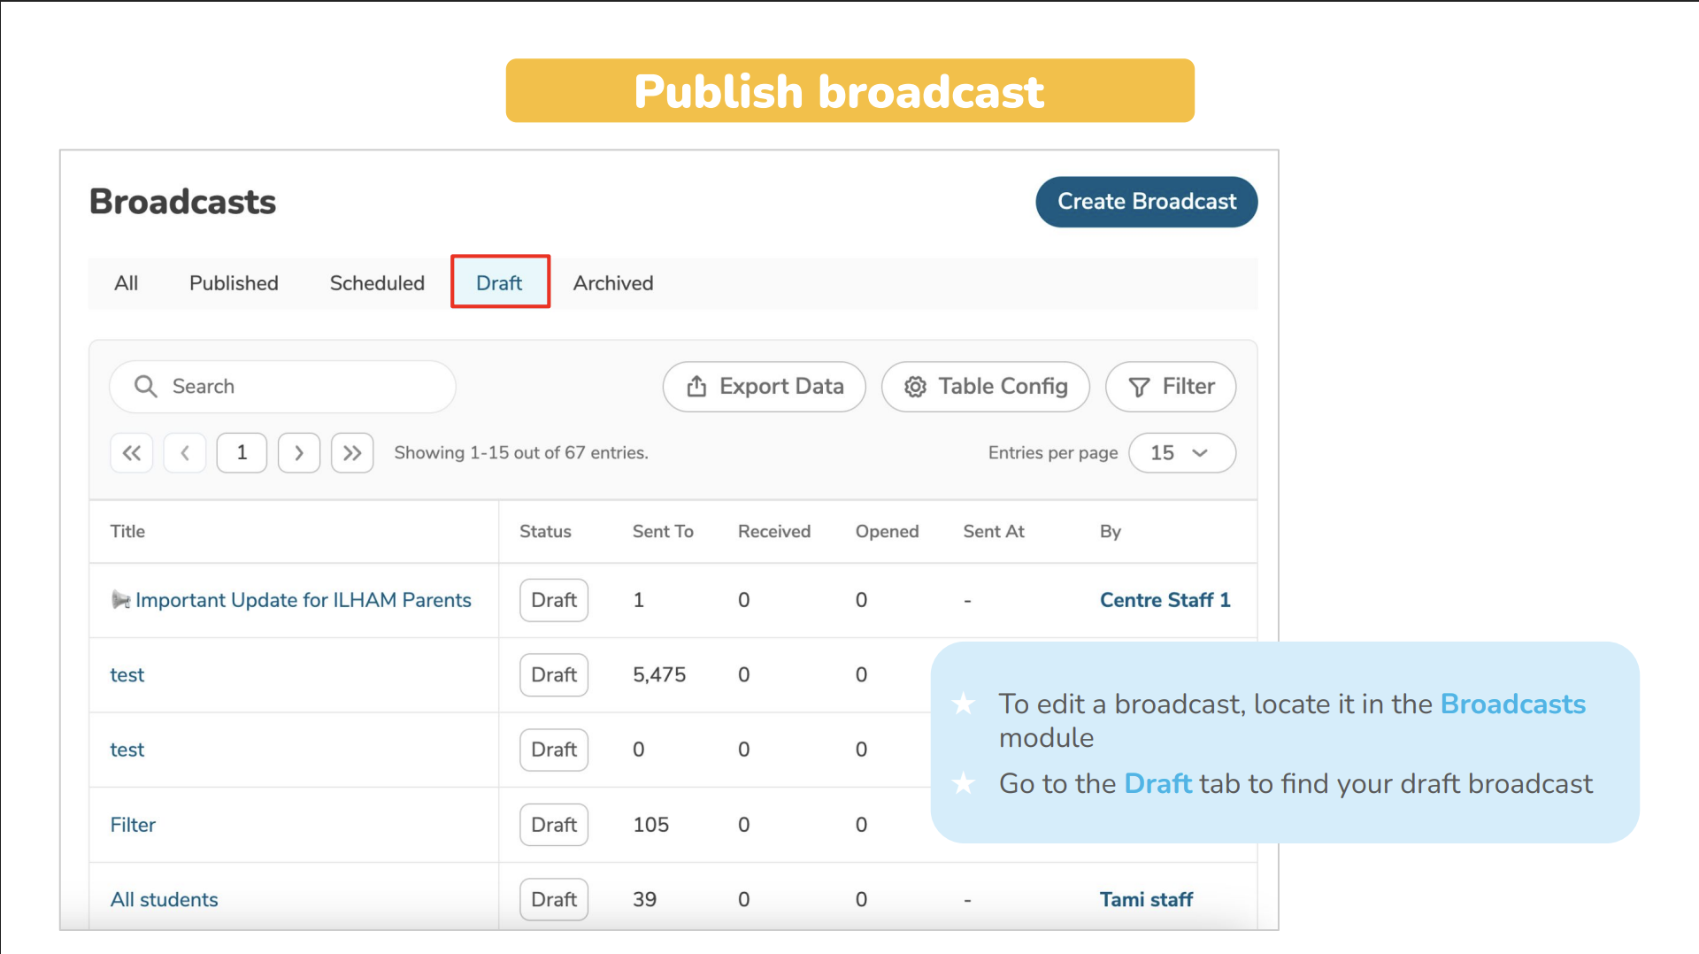Image resolution: width=1699 pixels, height=954 pixels.
Task: Go to the first page of entries
Action: [x=132, y=453]
